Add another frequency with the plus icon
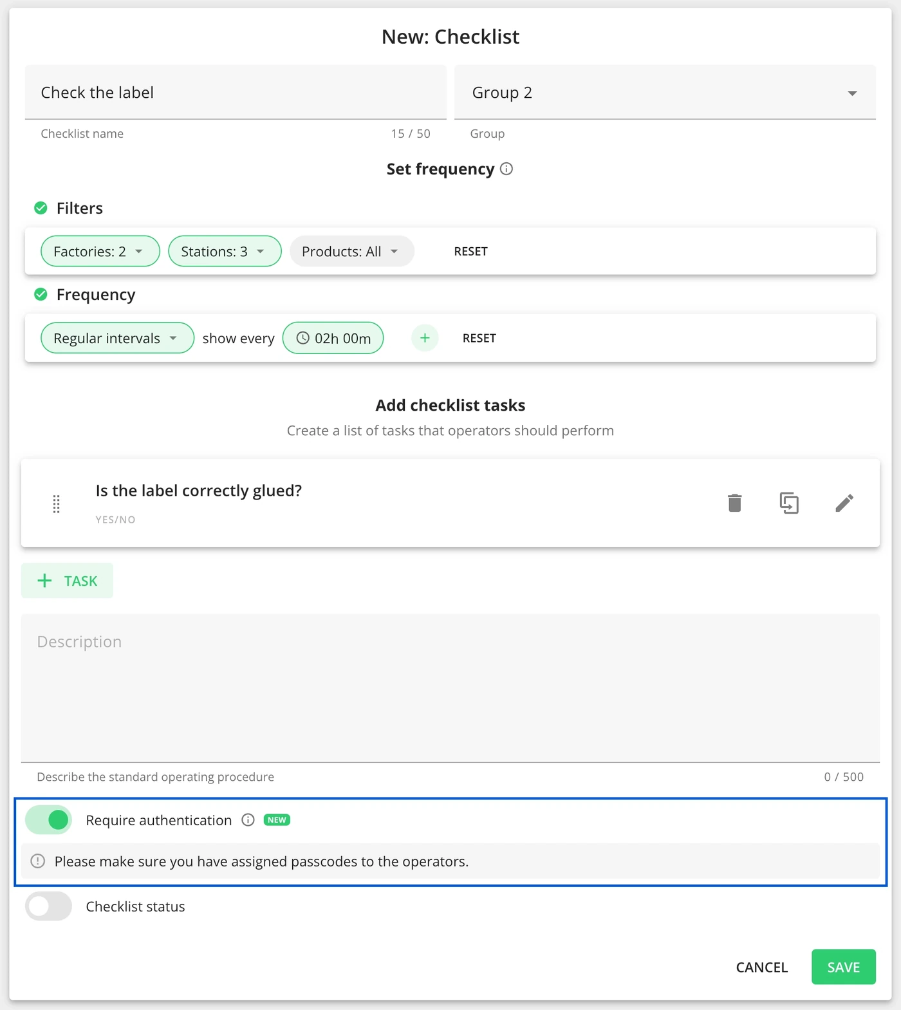 point(425,338)
